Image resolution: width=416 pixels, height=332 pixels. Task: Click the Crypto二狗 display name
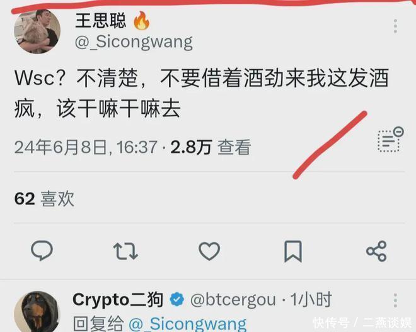[118, 300]
